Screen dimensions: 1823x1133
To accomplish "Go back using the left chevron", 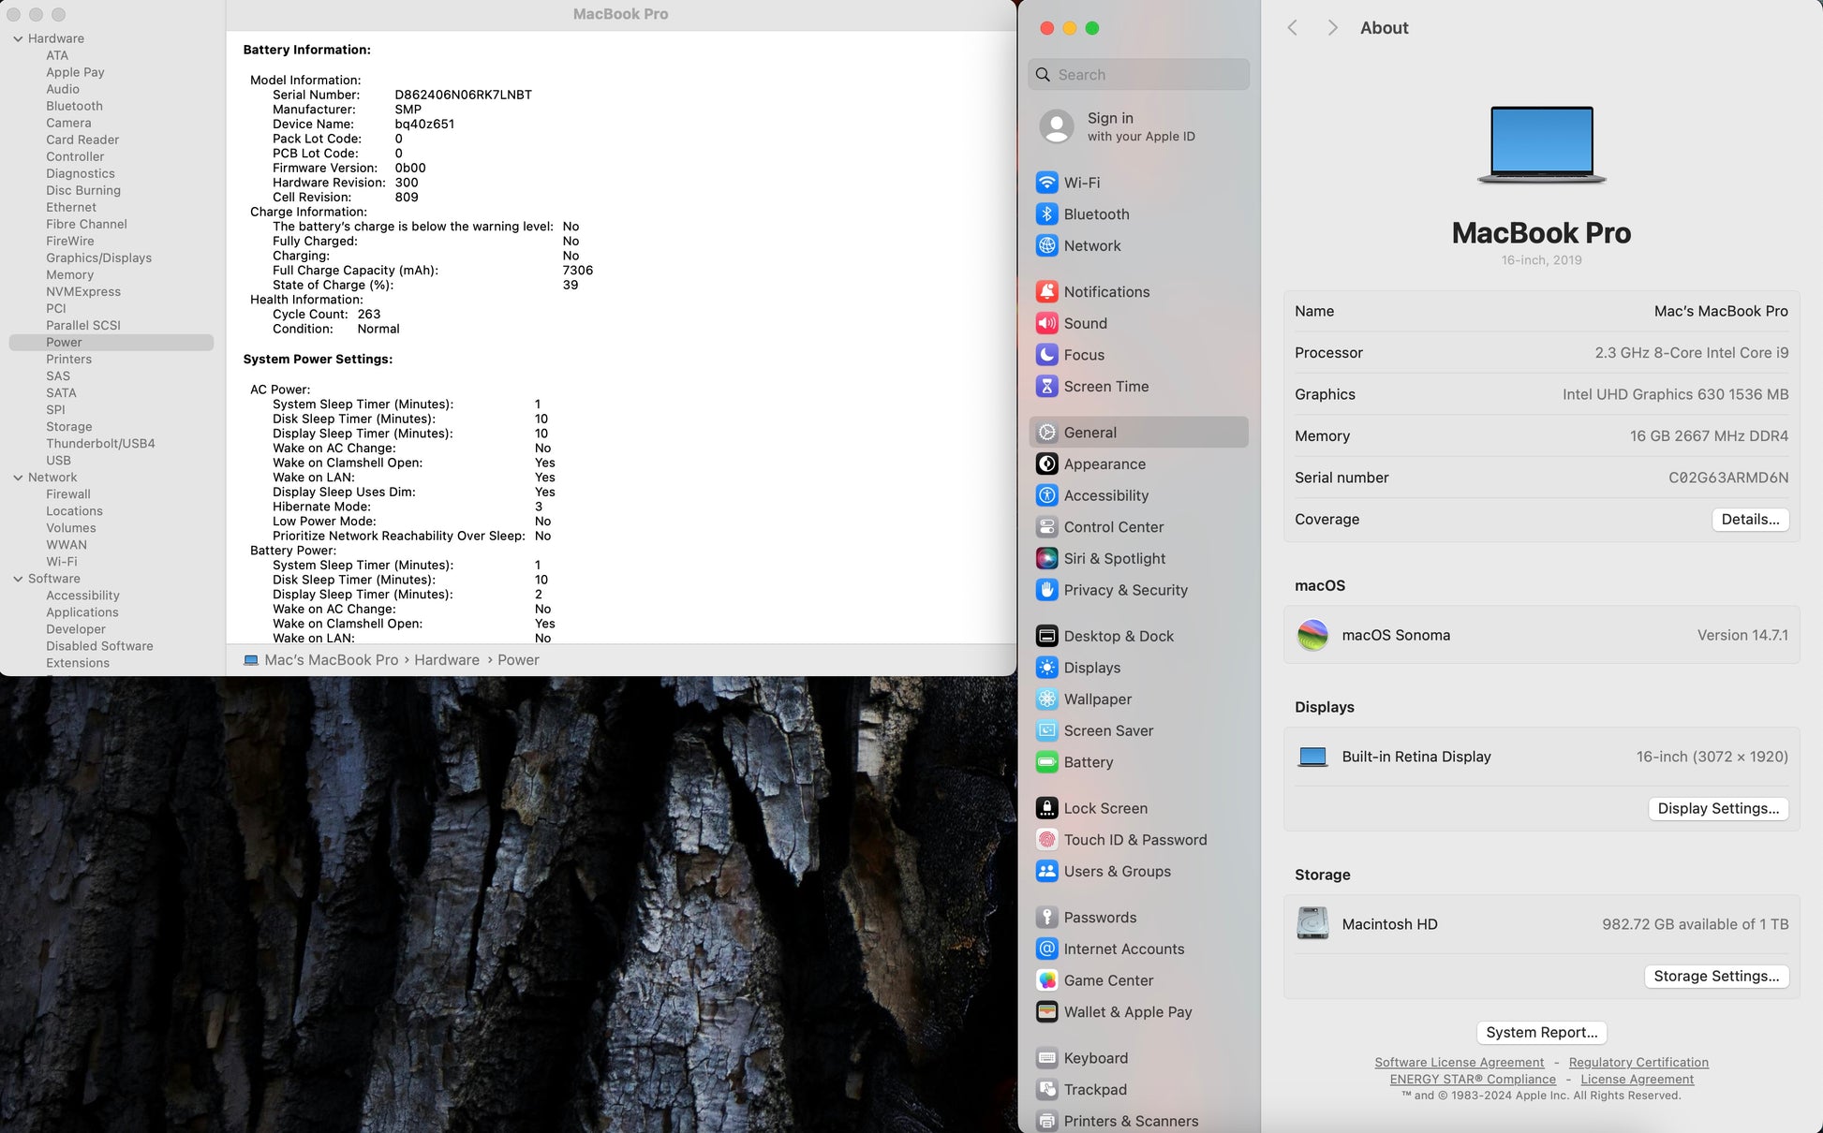I will [x=1292, y=28].
